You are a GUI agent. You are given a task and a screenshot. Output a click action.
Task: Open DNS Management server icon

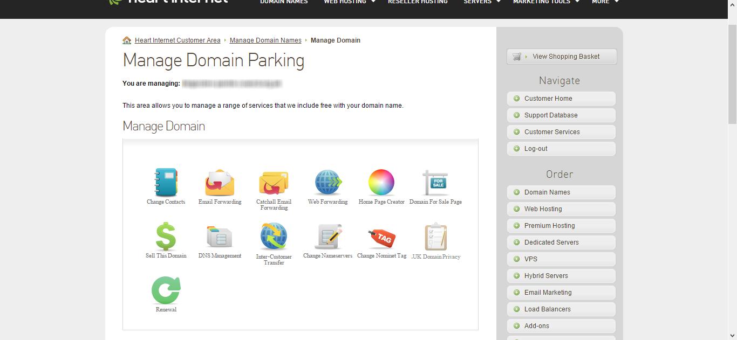(x=220, y=237)
